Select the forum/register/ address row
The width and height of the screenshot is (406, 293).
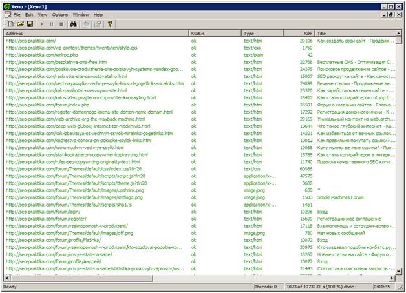pos(47,219)
